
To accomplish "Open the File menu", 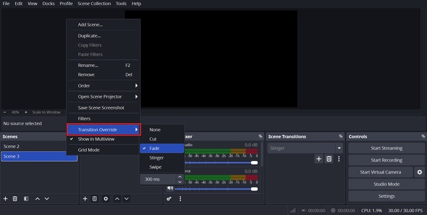I will pyautogui.click(x=6, y=4).
